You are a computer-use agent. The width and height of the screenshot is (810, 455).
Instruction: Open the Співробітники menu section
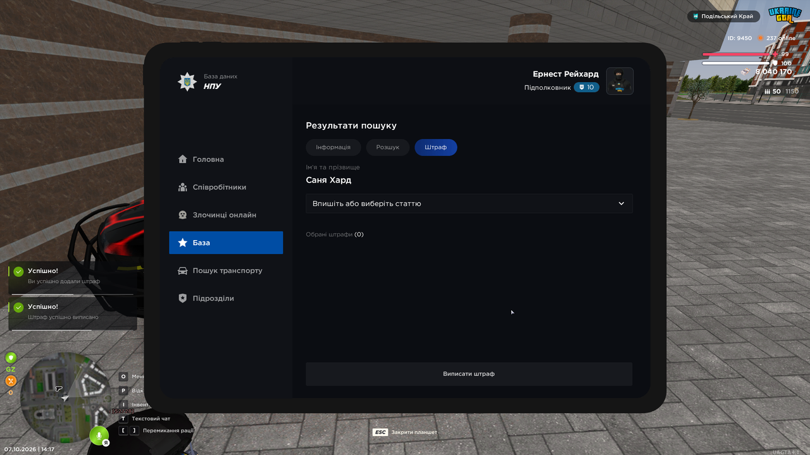coord(226,187)
